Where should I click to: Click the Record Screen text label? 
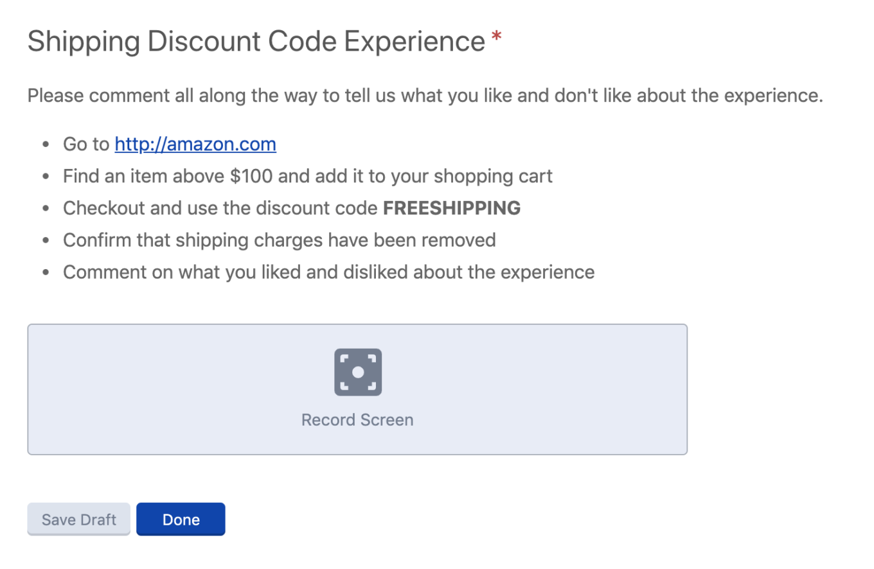tap(357, 420)
